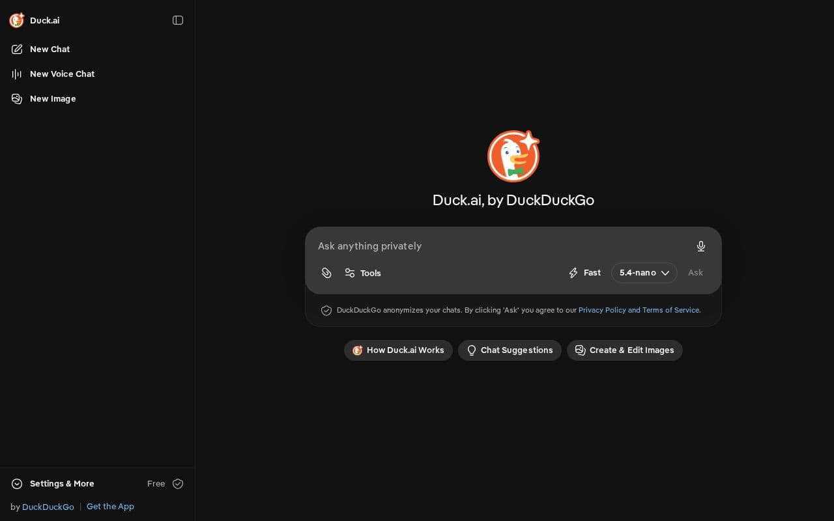Open the DuckDuckGo link in the footer

(48, 507)
